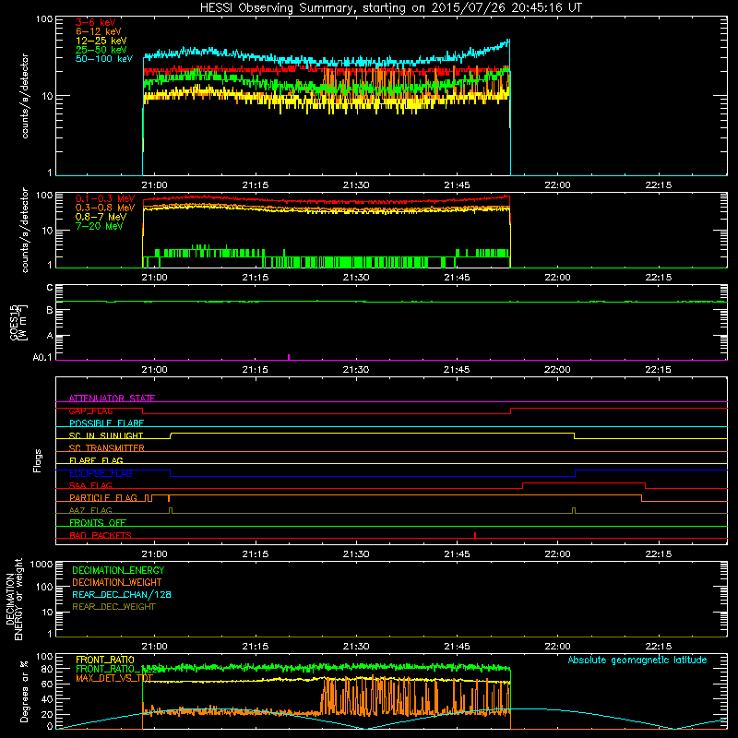Select the SC_IN_SUNLIGHT flag label
This screenshot has width=738, height=738.
point(106,435)
